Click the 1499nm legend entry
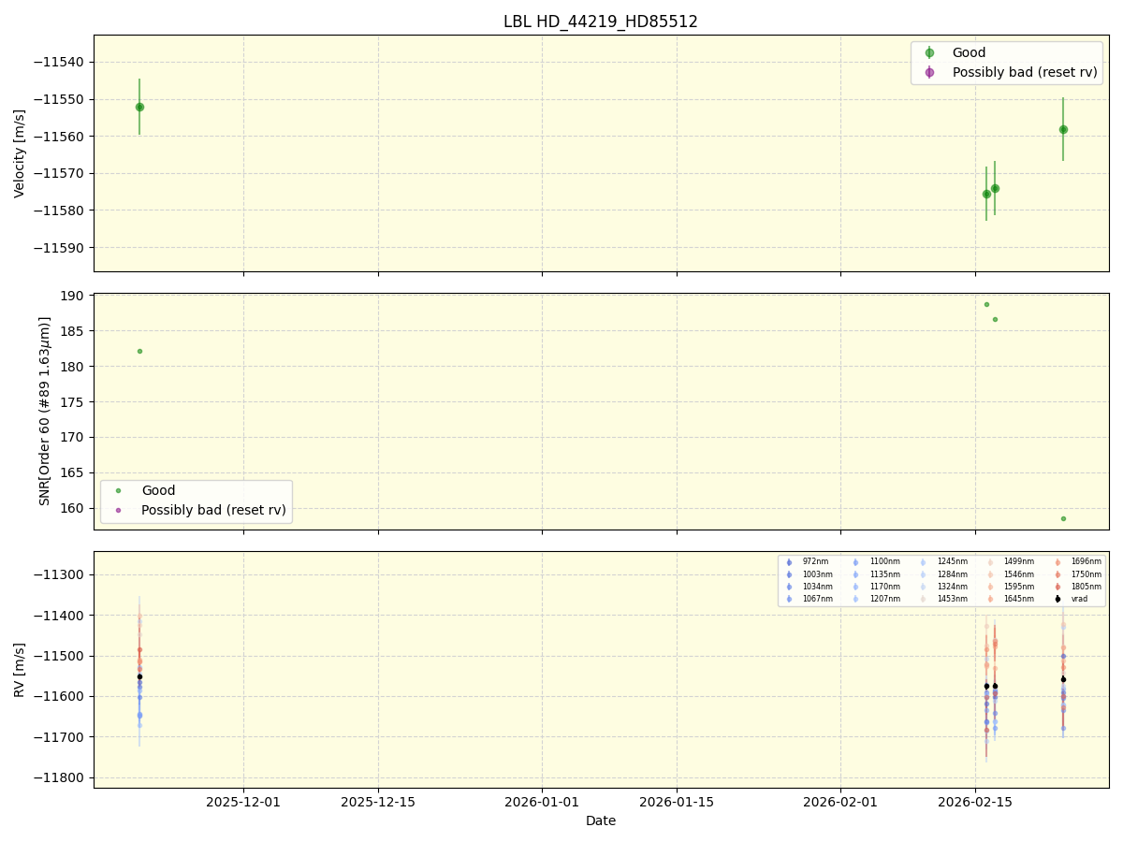Viewport: 1123px width, 842px height. tap(1019, 562)
